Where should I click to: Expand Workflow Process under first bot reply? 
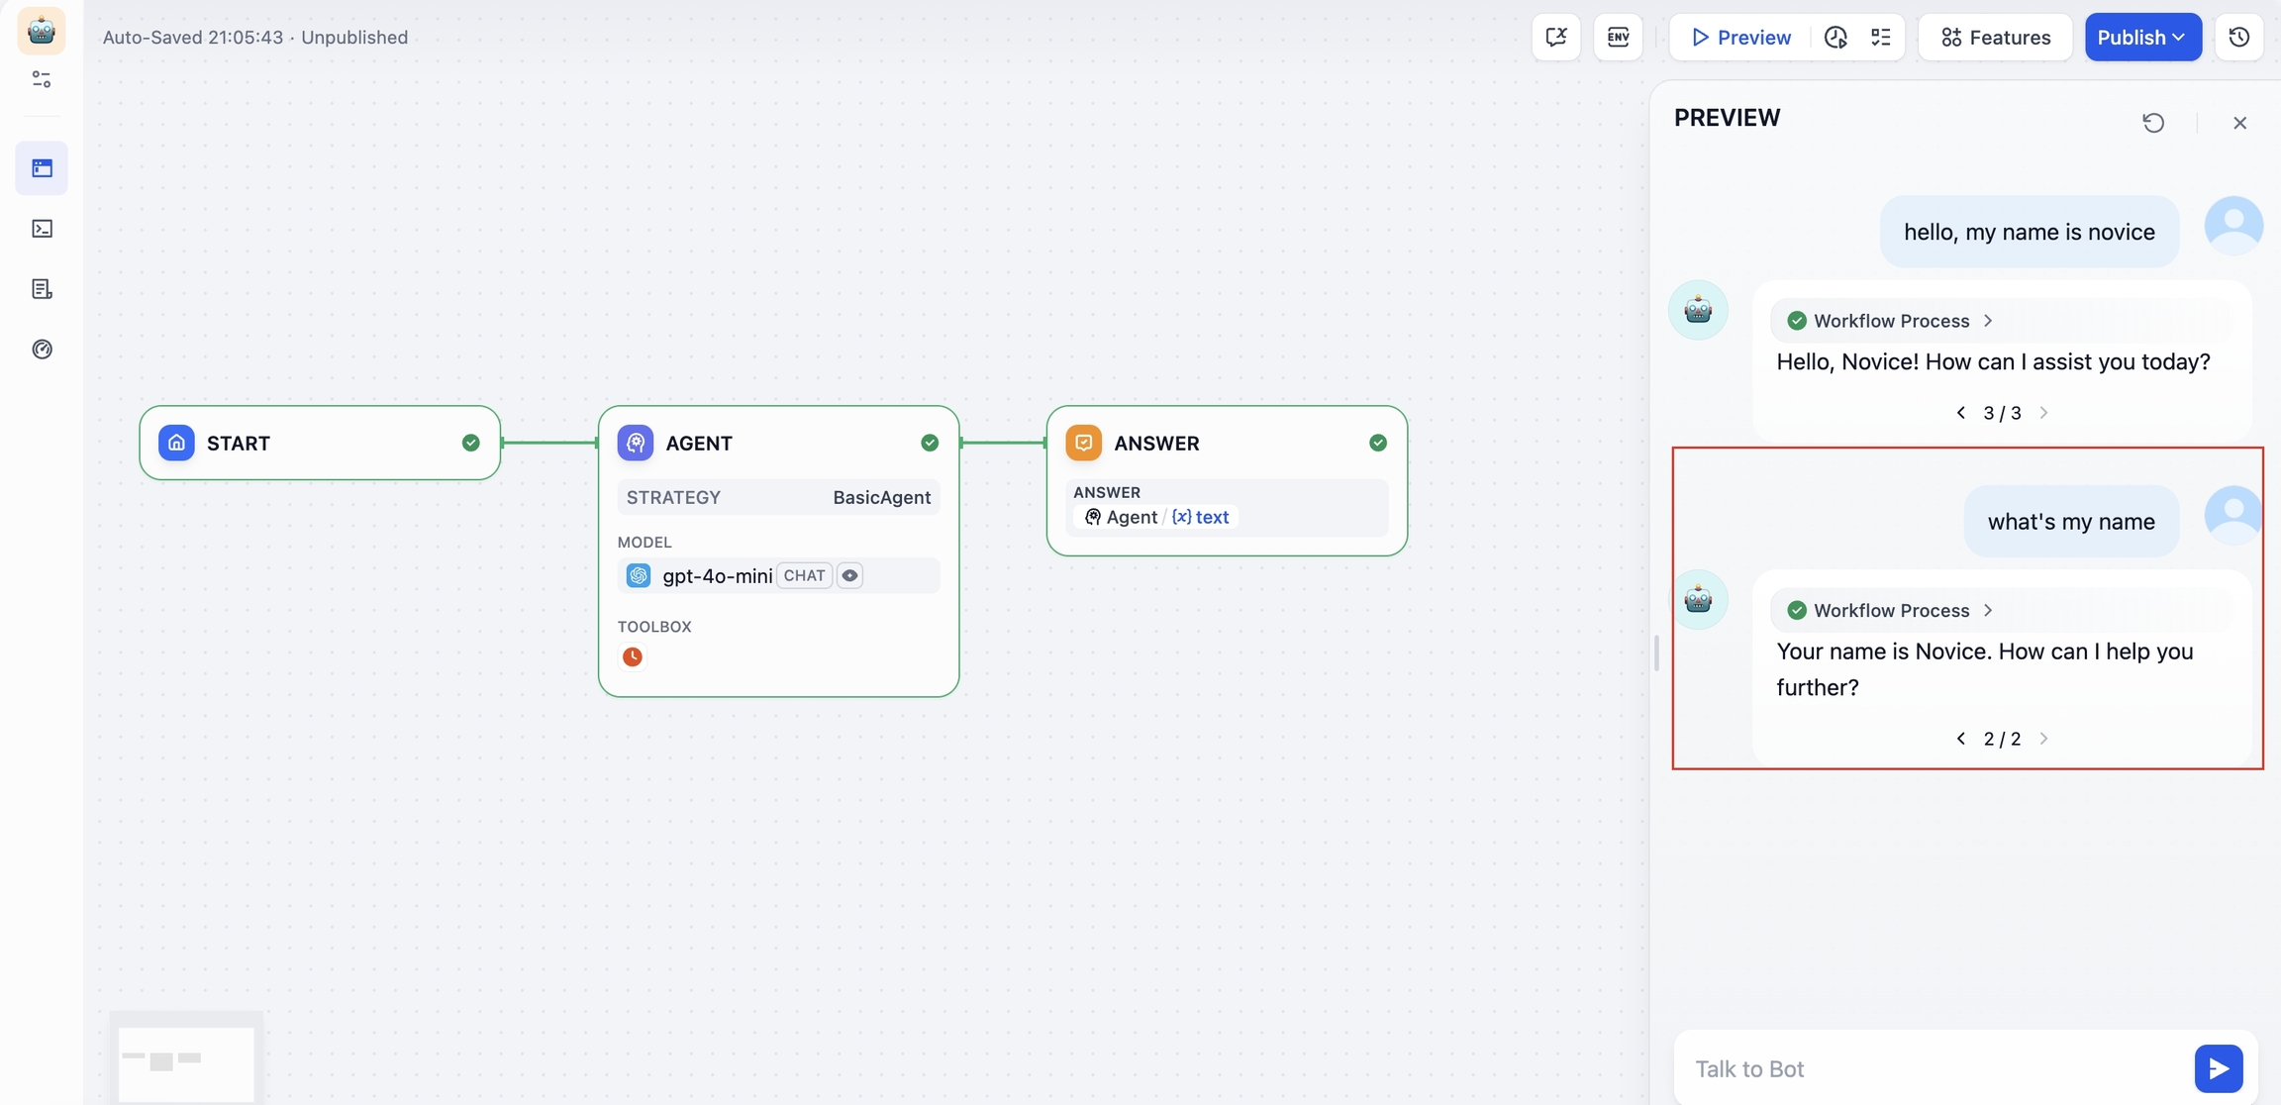(x=1890, y=321)
